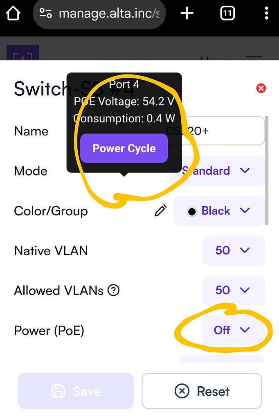Open a new browser tab with the plus icon
Screen dimensions: 279x419
(x=187, y=13)
